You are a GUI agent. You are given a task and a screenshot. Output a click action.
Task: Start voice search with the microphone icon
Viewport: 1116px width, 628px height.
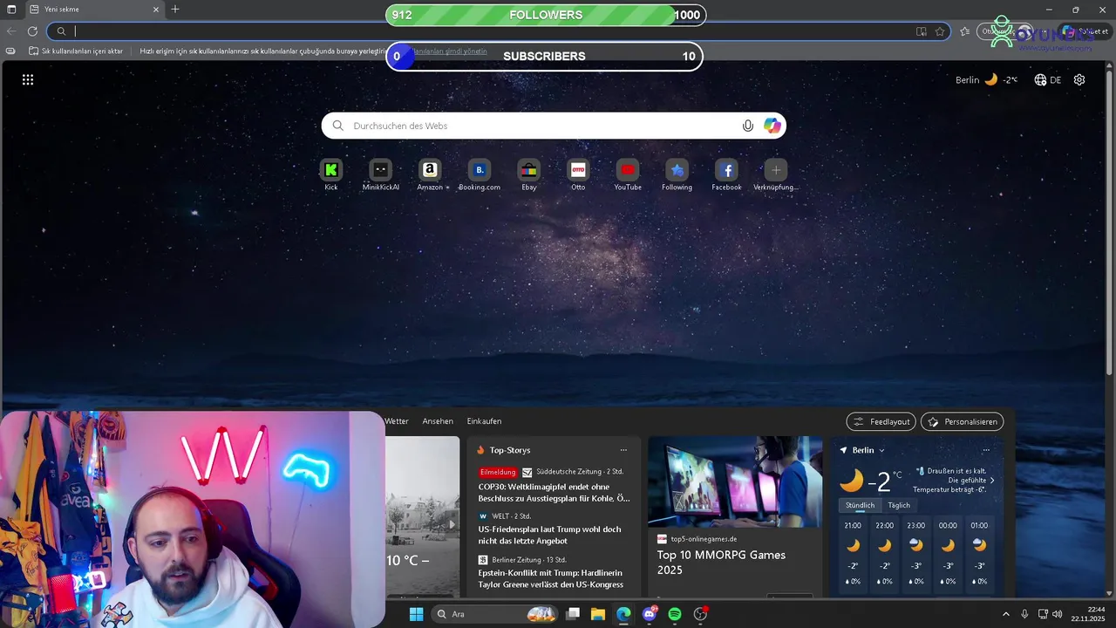pos(747,126)
